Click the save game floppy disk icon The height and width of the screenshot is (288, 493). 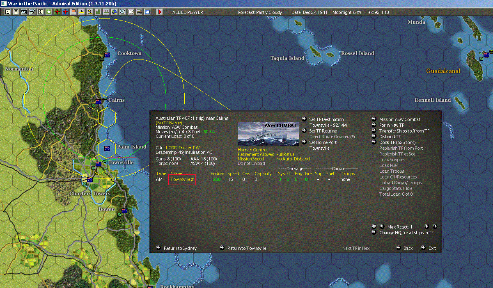(x=7, y=12)
